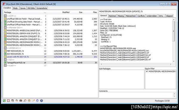This screenshot has width=179, height=110.
Task: Open the Doc Browser icon in status bar
Action: click(29, 101)
